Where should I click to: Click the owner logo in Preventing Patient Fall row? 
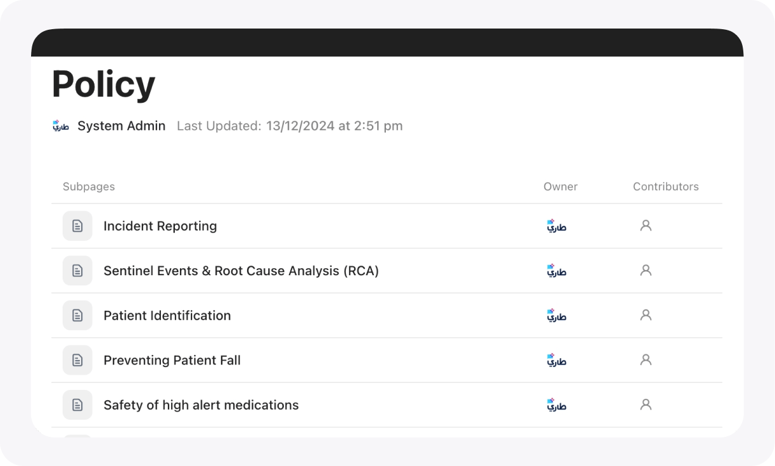pos(556,359)
